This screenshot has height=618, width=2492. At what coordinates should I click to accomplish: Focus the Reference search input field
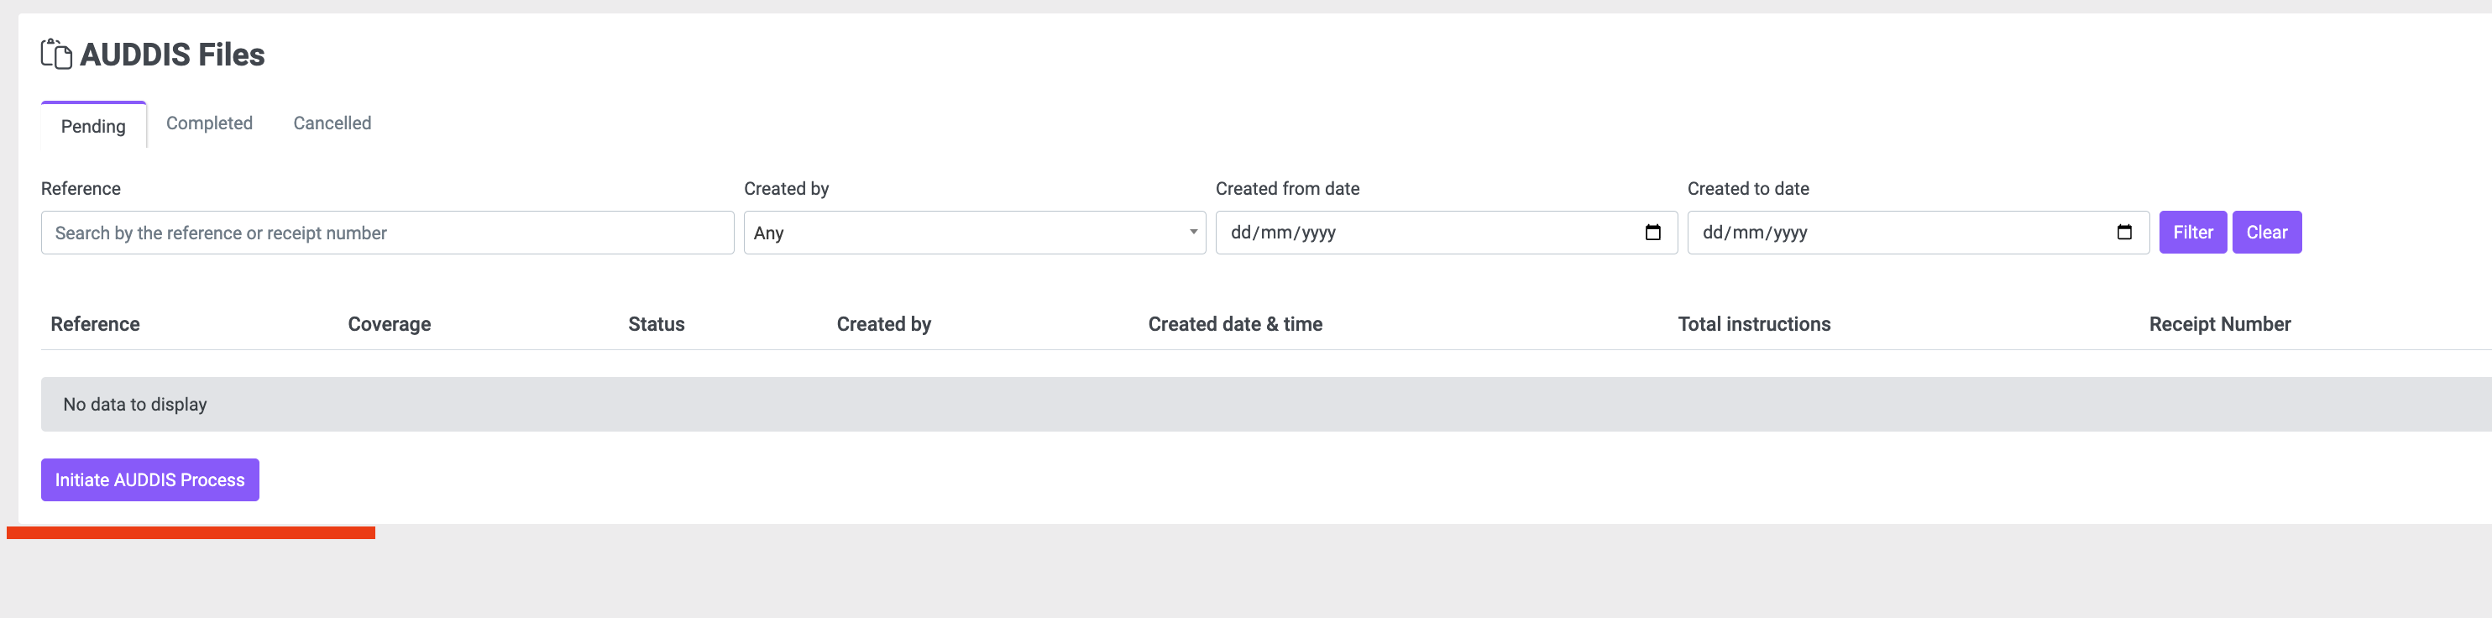pos(387,232)
